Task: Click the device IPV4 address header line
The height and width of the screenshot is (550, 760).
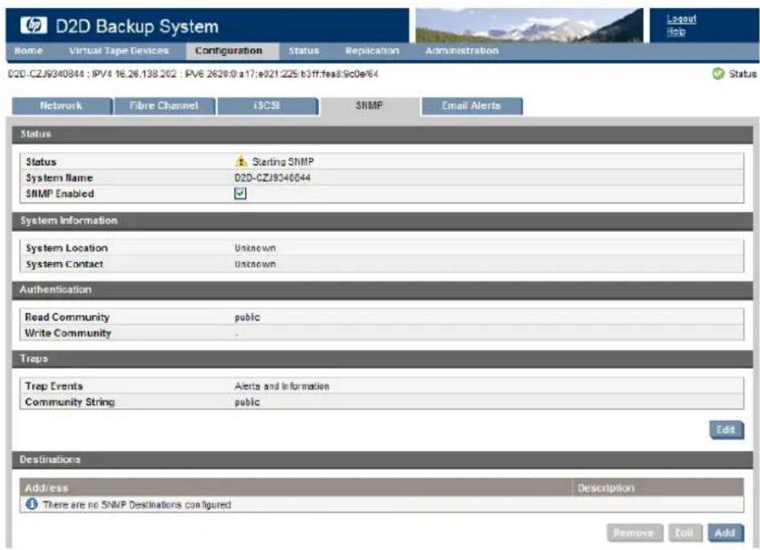Action: point(194,74)
